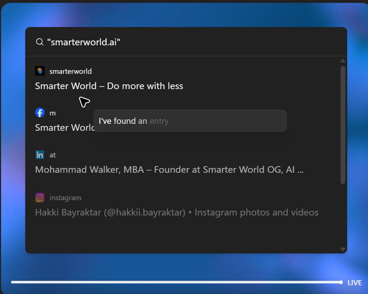This screenshot has width=368, height=294.
Task: Click the "I've found an entry" message bubble
Action: pyautogui.click(x=190, y=121)
